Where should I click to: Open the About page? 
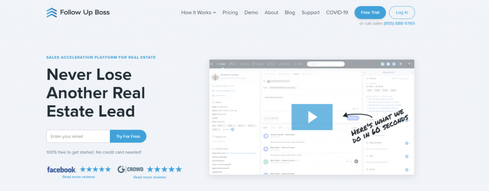(271, 12)
